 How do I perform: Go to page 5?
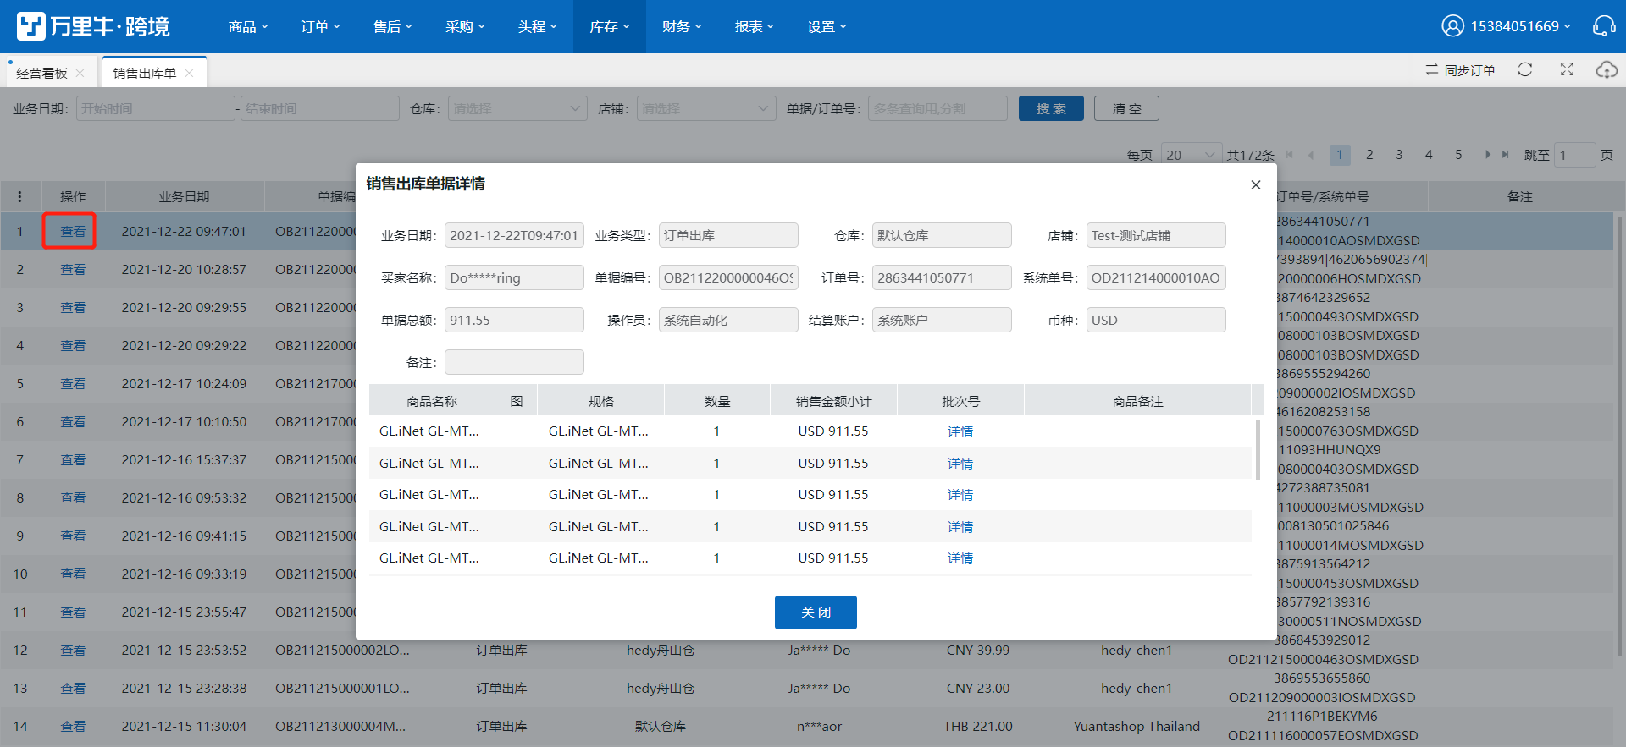[x=1458, y=155]
